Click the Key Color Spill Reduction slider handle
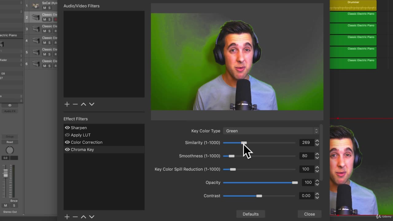Viewport: 393px width, 221px height. 233,169
